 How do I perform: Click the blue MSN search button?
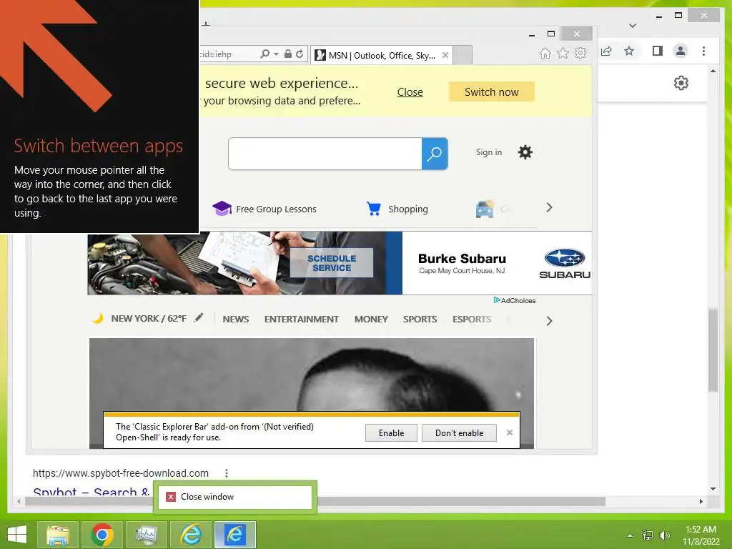435,154
